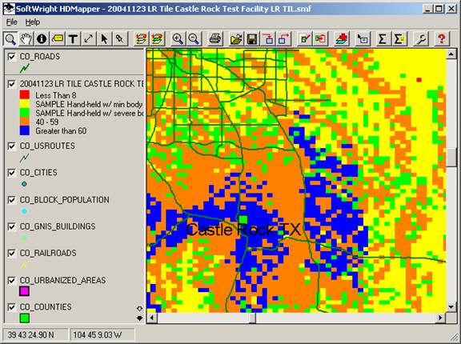Select the magnifier zoom tool
The image size is (461, 344).
(10, 38)
